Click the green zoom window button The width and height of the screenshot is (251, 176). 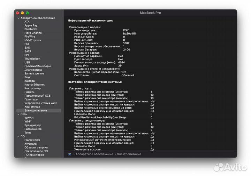tap(27, 13)
